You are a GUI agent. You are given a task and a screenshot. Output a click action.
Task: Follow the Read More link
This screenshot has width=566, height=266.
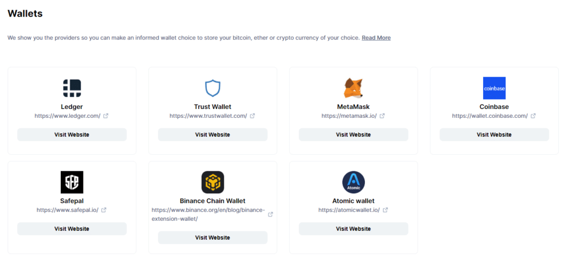click(x=376, y=38)
